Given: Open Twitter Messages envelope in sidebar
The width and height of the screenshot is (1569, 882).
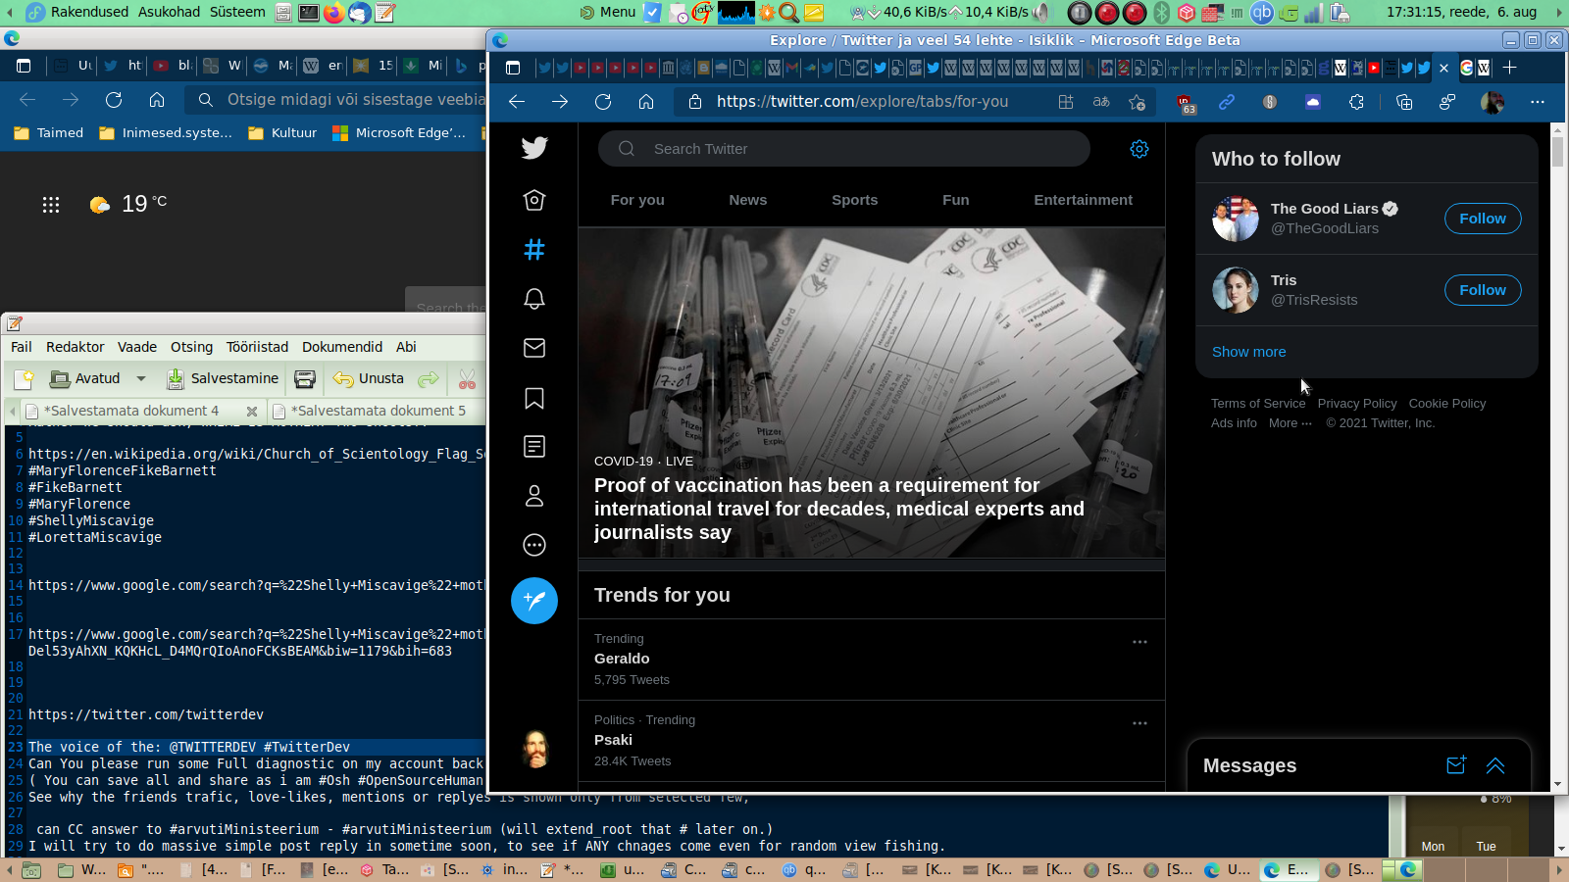Looking at the screenshot, I should pos(534,348).
